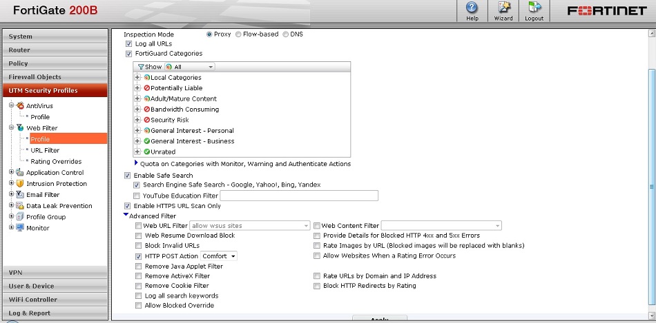Select highlighted Web Filter Profile item
This screenshot has width=656, height=323.
68,139
